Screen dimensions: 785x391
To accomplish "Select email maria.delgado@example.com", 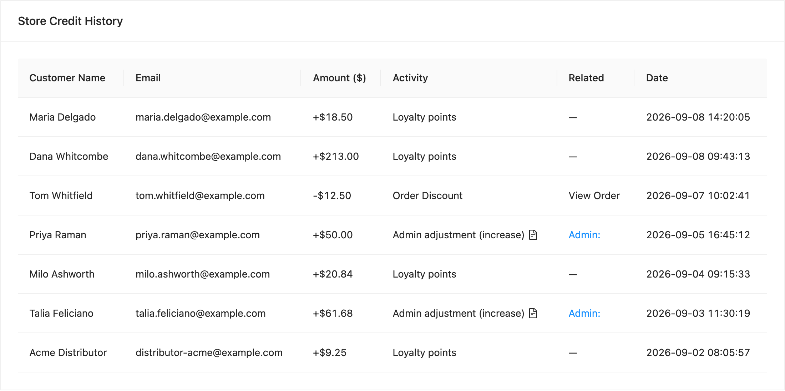I will tap(203, 117).
